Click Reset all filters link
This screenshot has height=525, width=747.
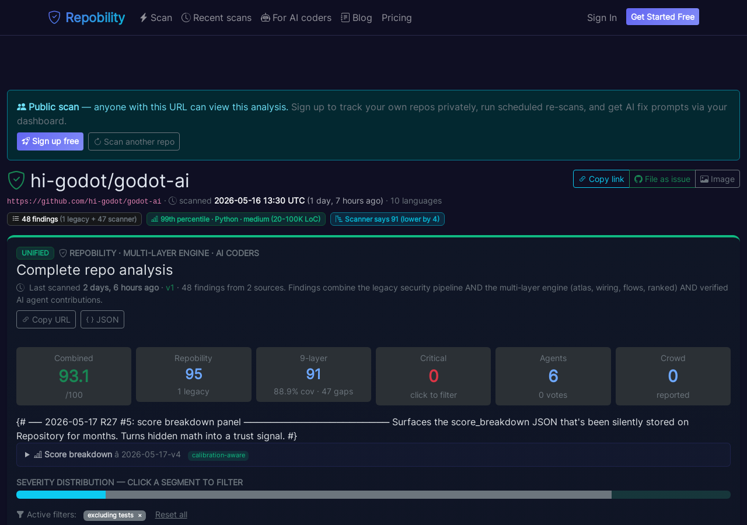pos(171,514)
